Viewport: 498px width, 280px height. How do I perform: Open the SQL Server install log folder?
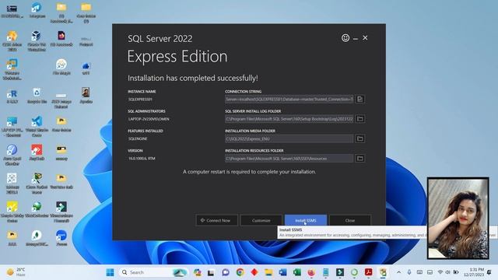coord(359,119)
